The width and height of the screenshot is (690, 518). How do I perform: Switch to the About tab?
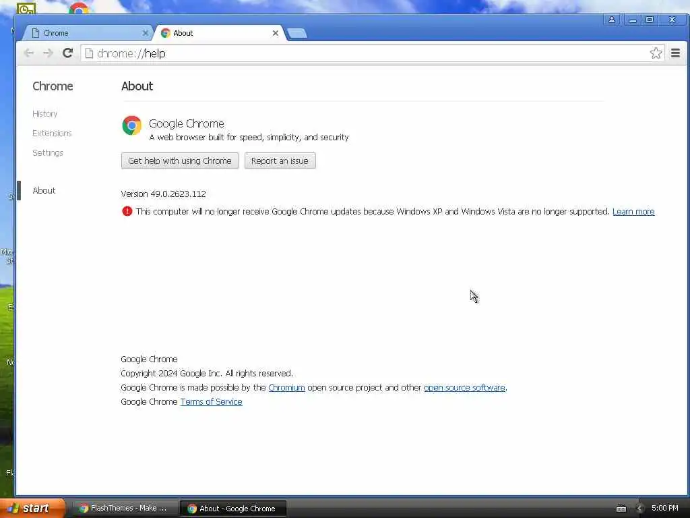pyautogui.click(x=220, y=33)
